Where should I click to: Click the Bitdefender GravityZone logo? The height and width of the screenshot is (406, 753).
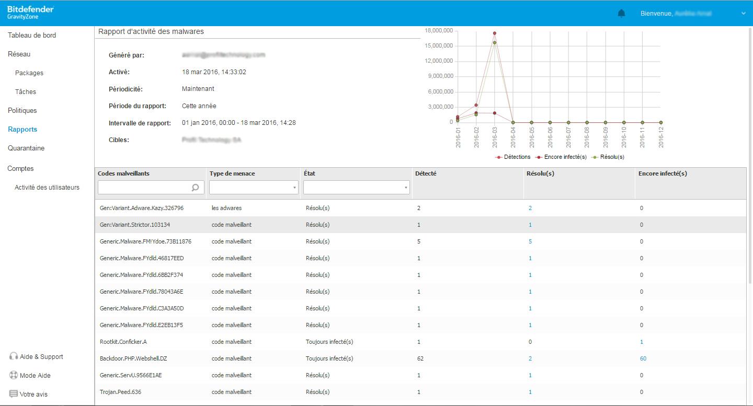coord(30,13)
